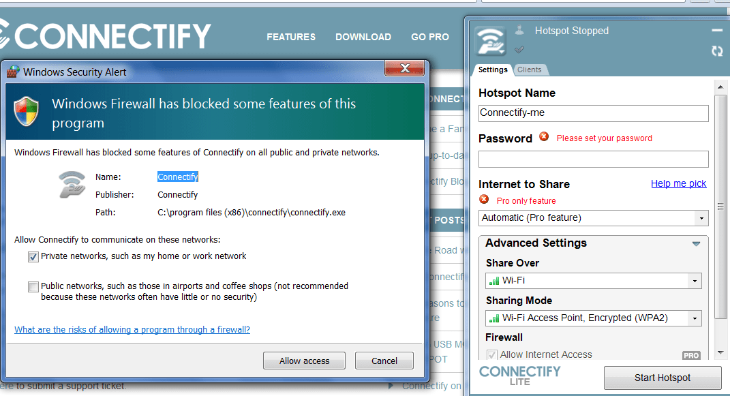This screenshot has width=730, height=396.
Task: Open the FEATURES menu
Action: tap(291, 37)
